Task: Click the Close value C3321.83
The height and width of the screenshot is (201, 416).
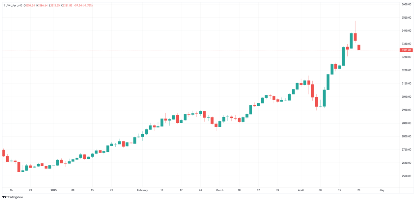Action: [x=67, y=6]
